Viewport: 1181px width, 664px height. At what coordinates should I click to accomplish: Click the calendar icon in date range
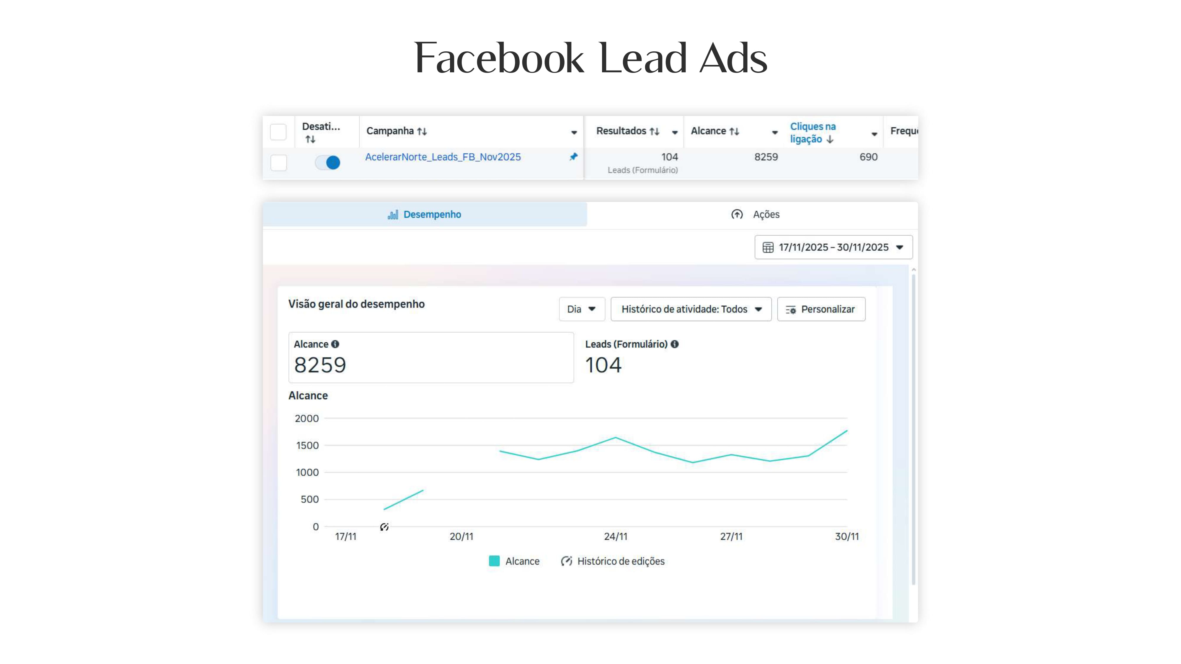click(x=768, y=248)
